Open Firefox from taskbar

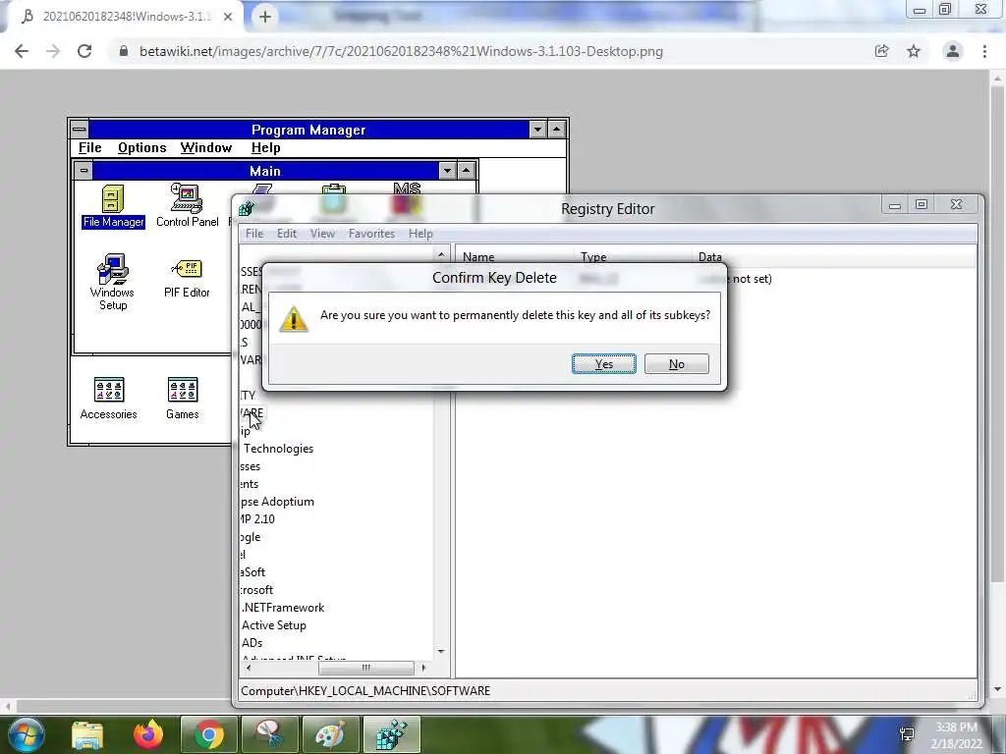[148, 734]
